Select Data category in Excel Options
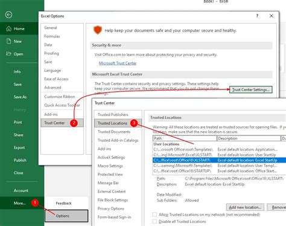The height and width of the screenshot is (226, 286). pyautogui.click(x=48, y=45)
